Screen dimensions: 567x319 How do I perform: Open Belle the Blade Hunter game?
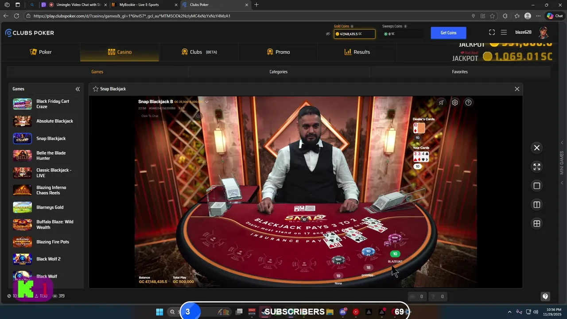(x=45, y=156)
